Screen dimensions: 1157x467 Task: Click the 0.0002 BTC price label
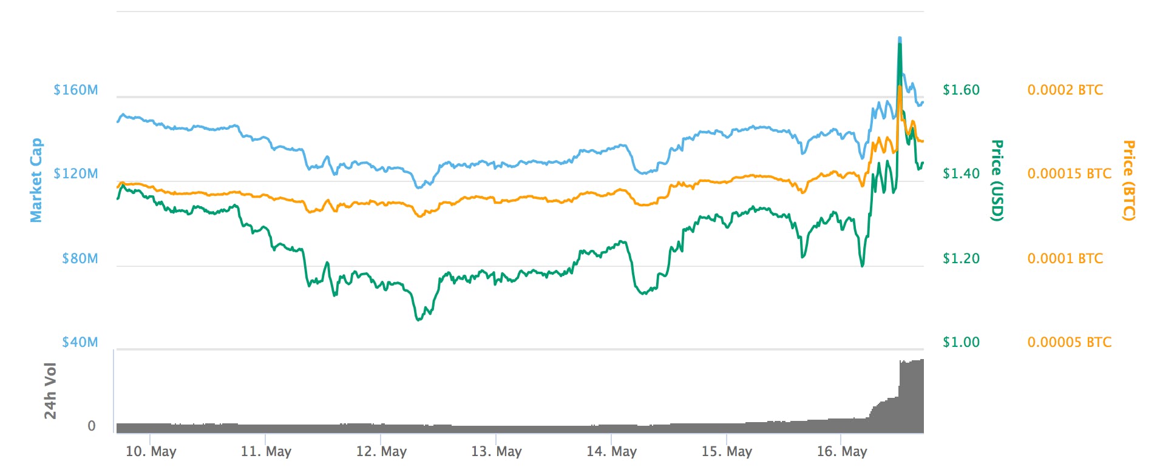click(x=1065, y=90)
